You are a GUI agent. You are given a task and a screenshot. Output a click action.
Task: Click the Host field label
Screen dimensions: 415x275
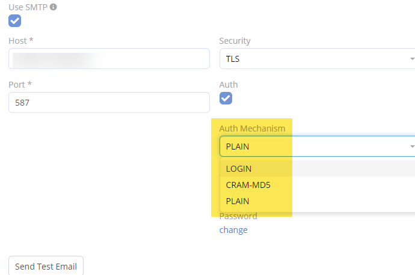pyautogui.click(x=20, y=41)
